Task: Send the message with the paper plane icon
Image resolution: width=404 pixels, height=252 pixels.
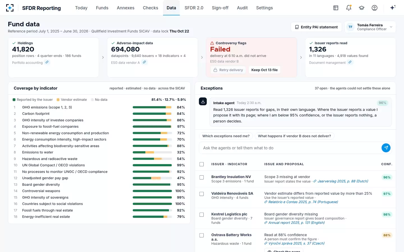Action: pyautogui.click(x=386, y=148)
